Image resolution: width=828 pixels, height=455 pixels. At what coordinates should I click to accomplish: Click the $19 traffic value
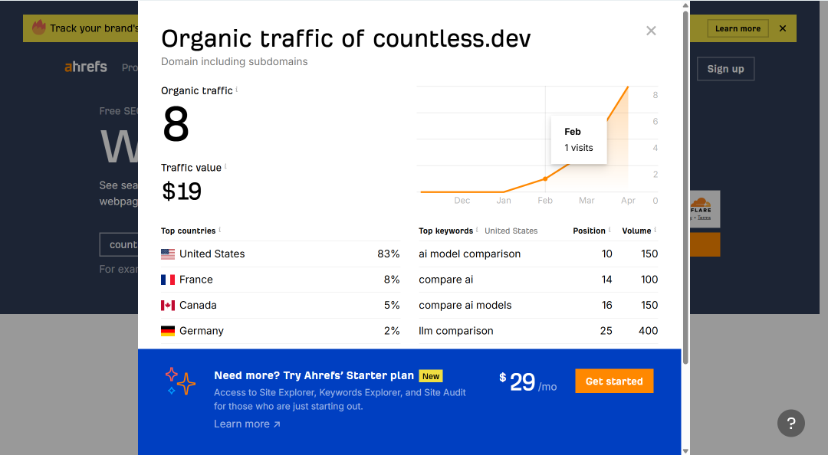tap(181, 191)
